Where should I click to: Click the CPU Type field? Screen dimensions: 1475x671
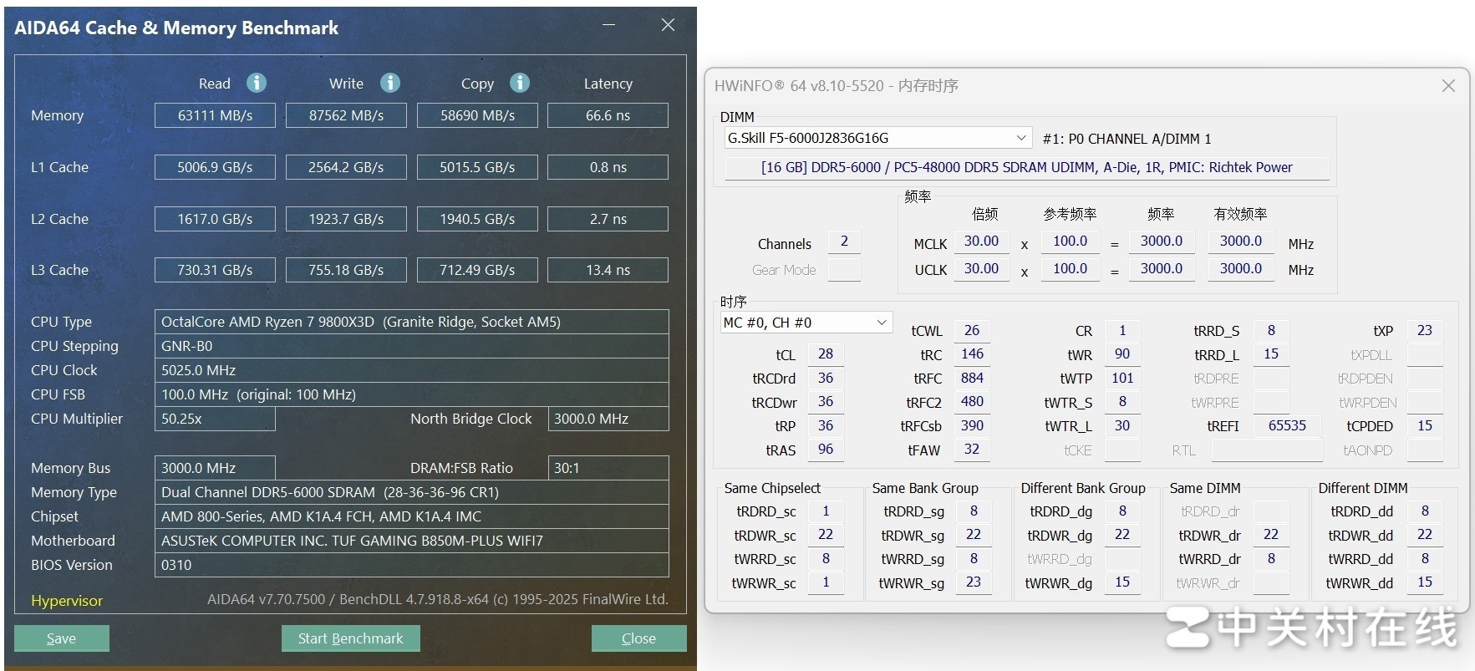coord(411,322)
